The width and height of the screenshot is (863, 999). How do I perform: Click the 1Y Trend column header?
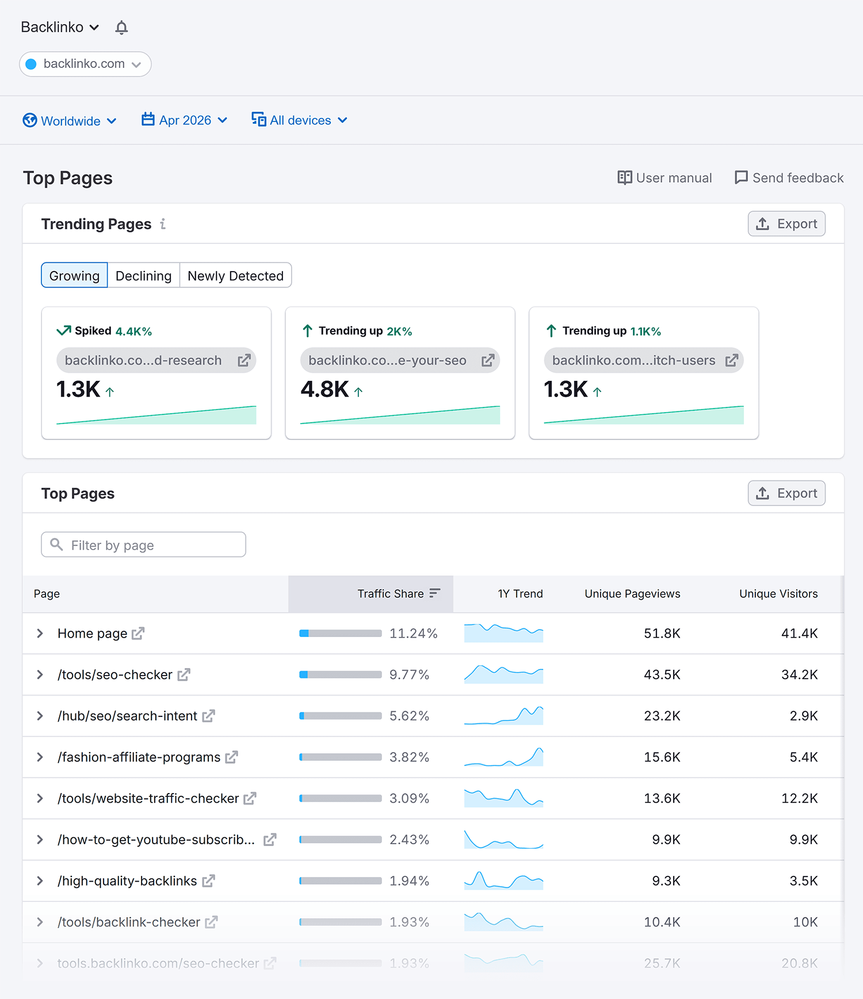(x=520, y=594)
